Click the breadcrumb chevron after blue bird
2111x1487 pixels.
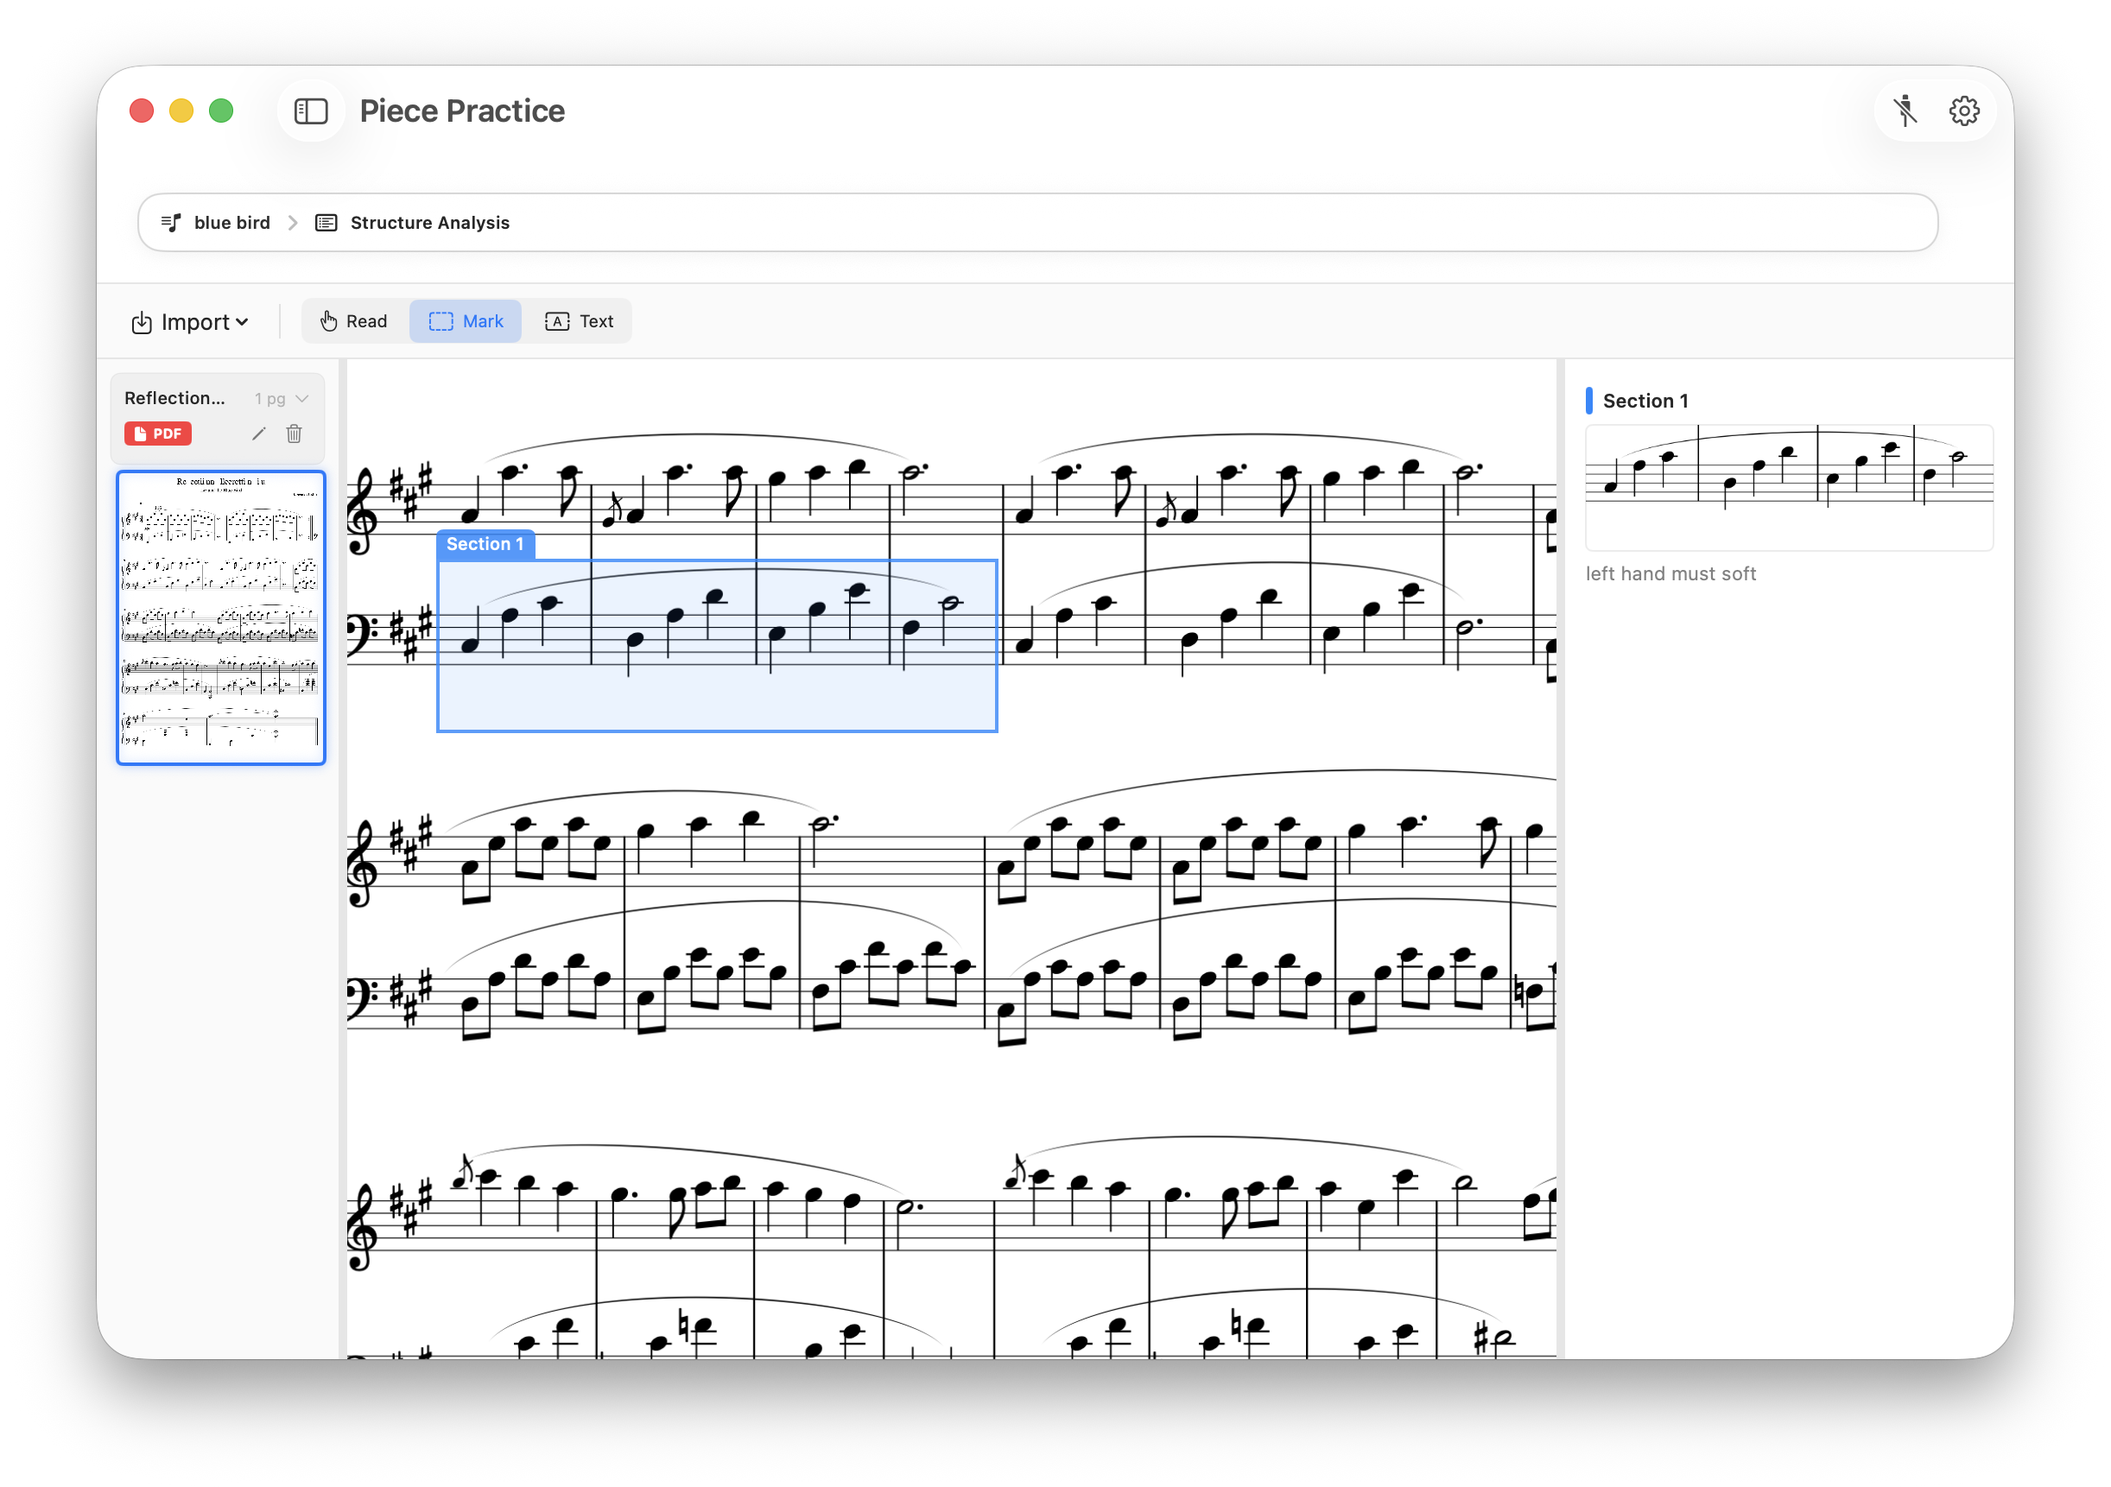pos(292,223)
